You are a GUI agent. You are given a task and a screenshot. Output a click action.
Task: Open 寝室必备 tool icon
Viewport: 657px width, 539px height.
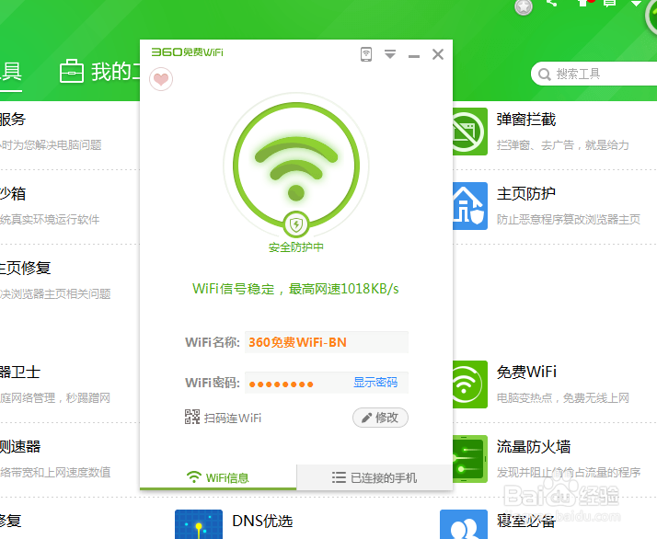[464, 524]
